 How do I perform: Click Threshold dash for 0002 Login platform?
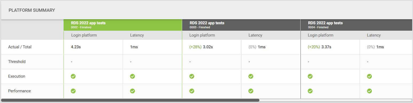tap(72, 62)
